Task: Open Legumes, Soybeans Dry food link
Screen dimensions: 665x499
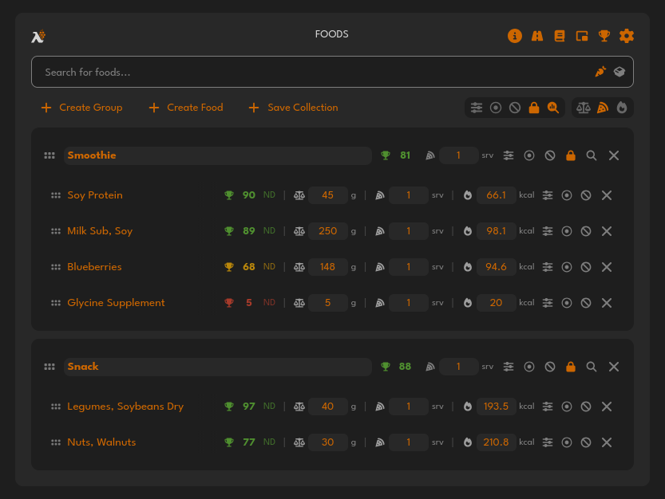Action: 125,407
